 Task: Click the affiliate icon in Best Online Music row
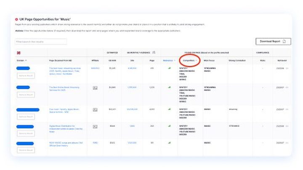95,88
